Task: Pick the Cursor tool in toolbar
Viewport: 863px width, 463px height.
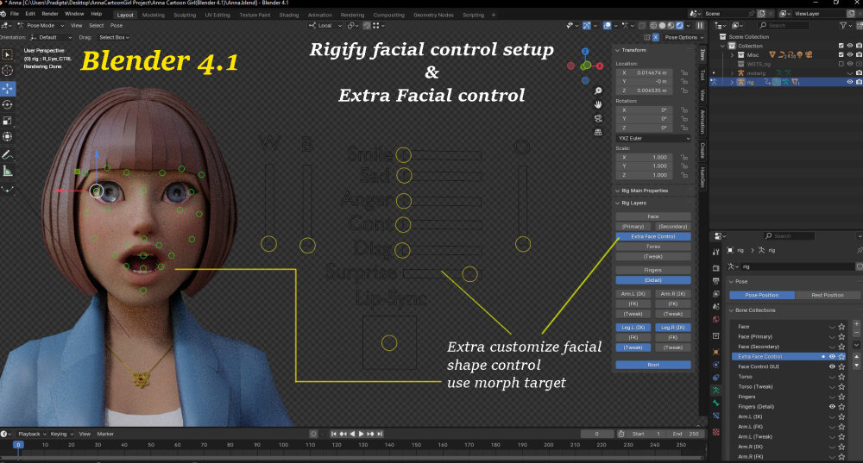Action: [x=8, y=71]
